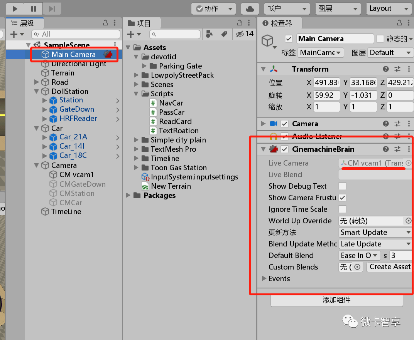414x340 pixels.
Task: Open the 图层 layers dropdown
Action: click(x=338, y=9)
